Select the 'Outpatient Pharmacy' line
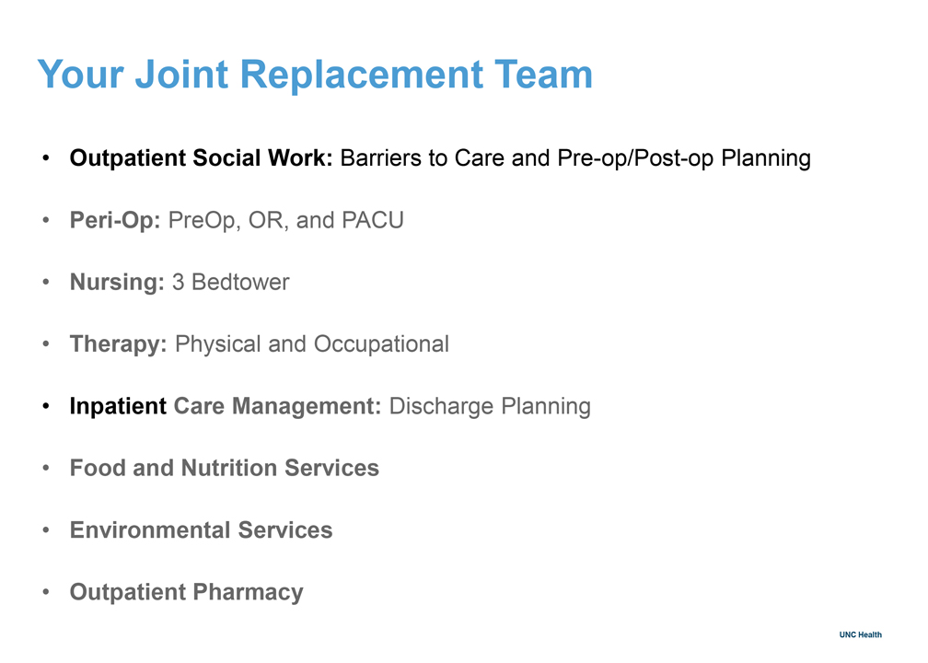This screenshot has height=663, width=928. 186,593
